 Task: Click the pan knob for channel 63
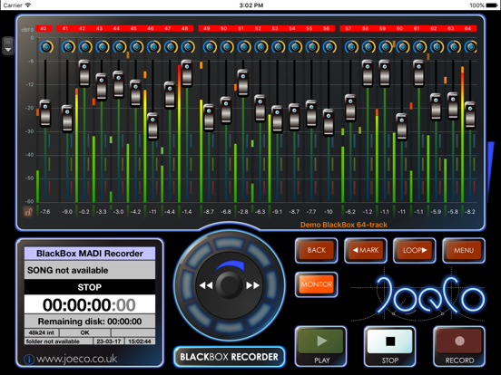click(454, 47)
